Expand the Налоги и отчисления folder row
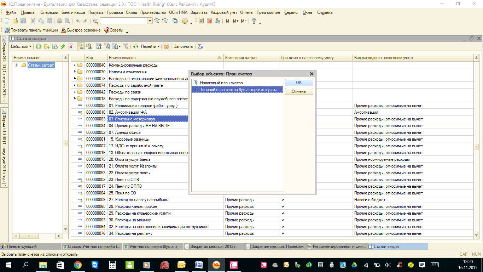483x272 pixels. pos(75,72)
